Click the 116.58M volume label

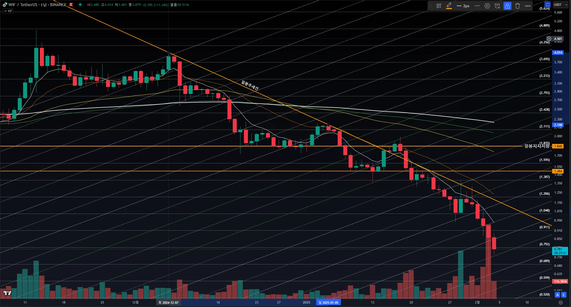560,281
